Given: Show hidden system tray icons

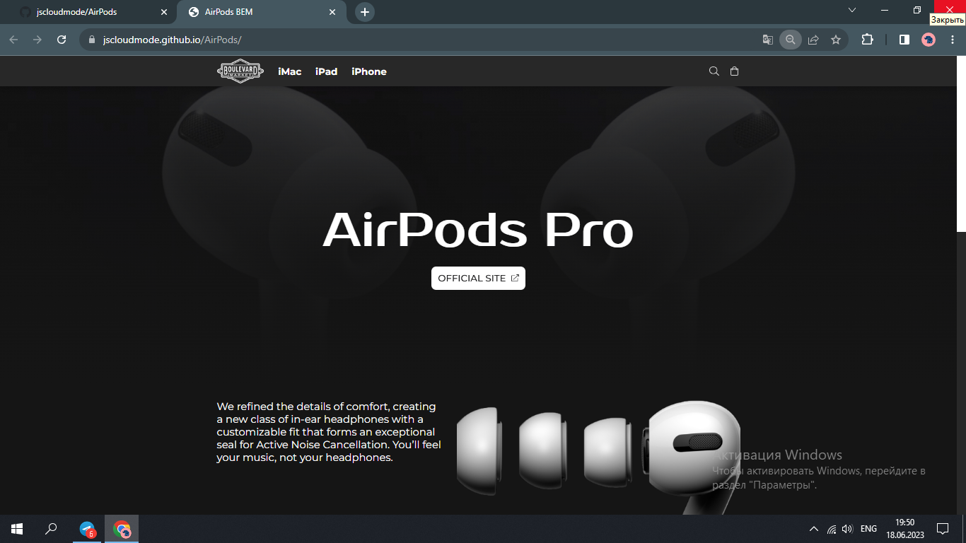Looking at the screenshot, I should (814, 529).
